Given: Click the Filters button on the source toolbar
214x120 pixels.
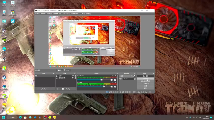Looking at the screenshot, I should [x=67, y=70].
